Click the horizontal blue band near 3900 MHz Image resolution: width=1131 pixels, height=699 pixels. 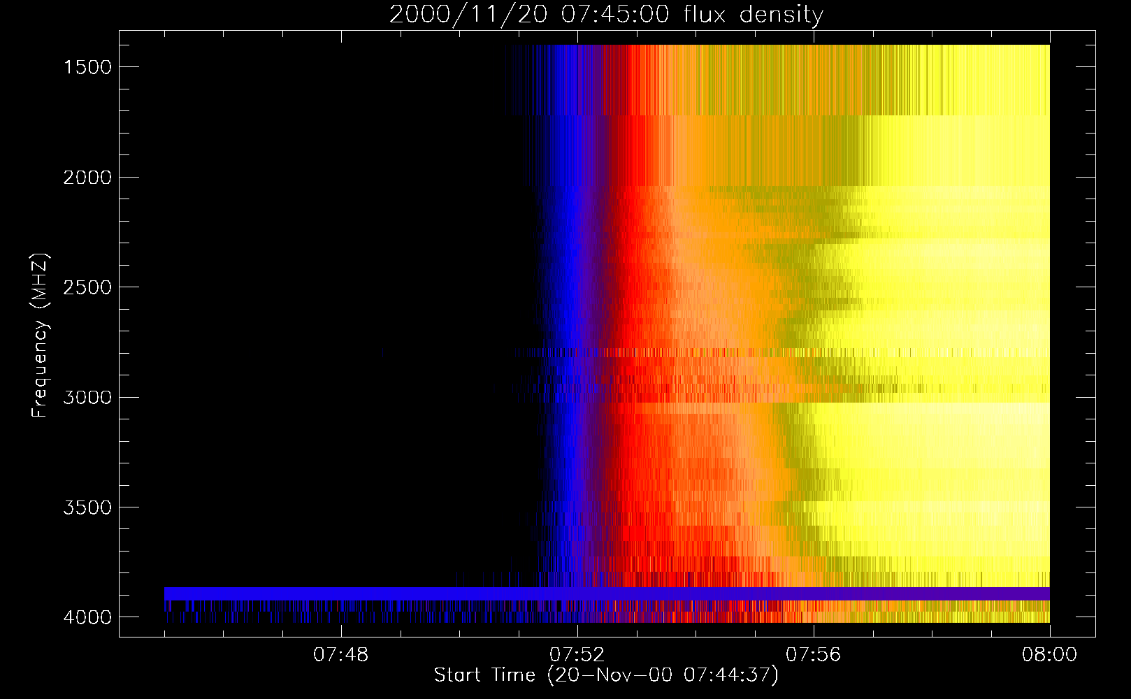point(607,593)
